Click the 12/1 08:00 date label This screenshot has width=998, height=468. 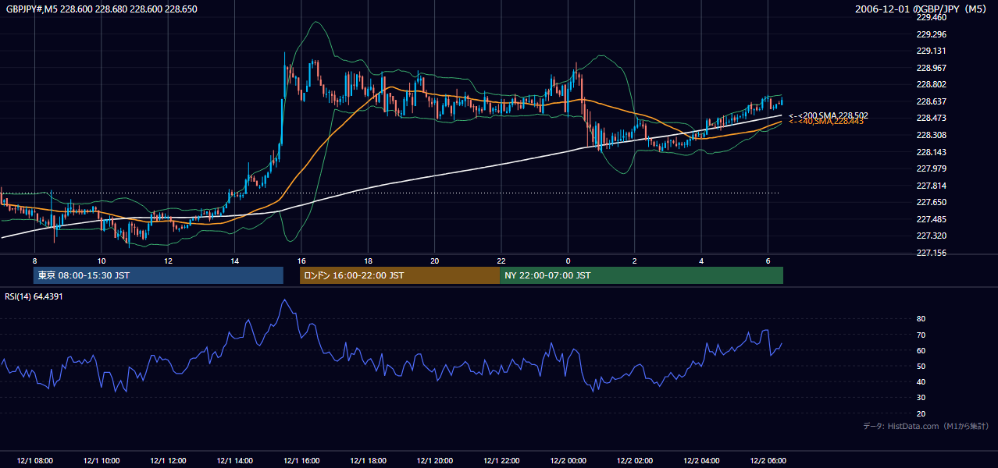click(x=34, y=461)
